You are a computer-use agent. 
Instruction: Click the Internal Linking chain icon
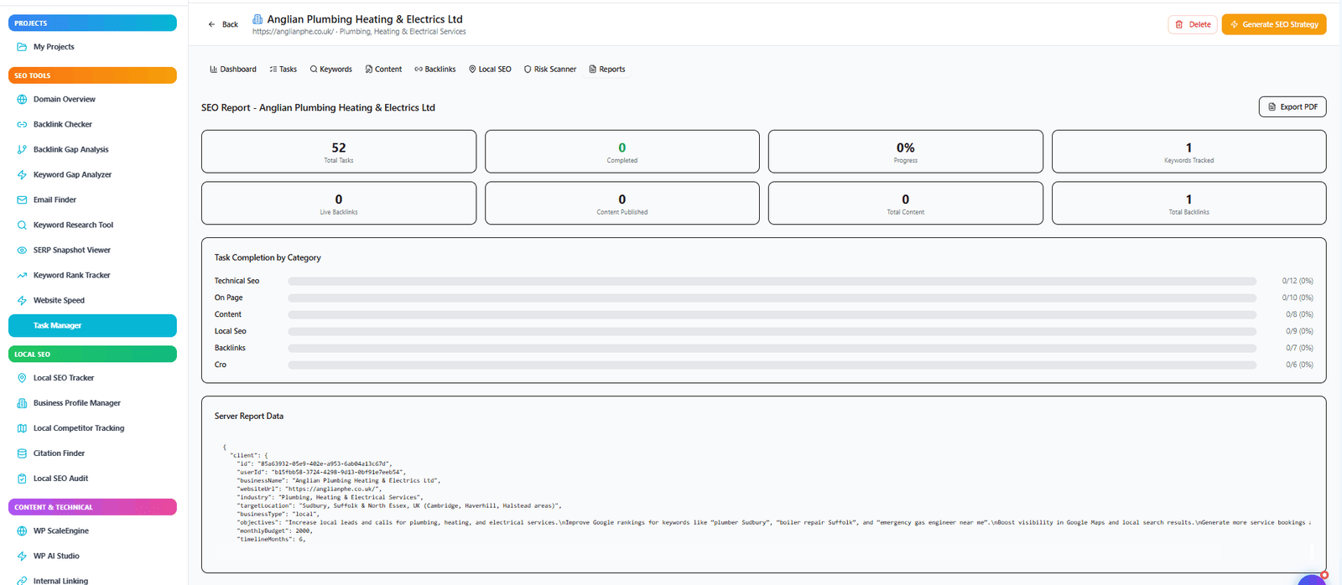[x=22, y=580]
